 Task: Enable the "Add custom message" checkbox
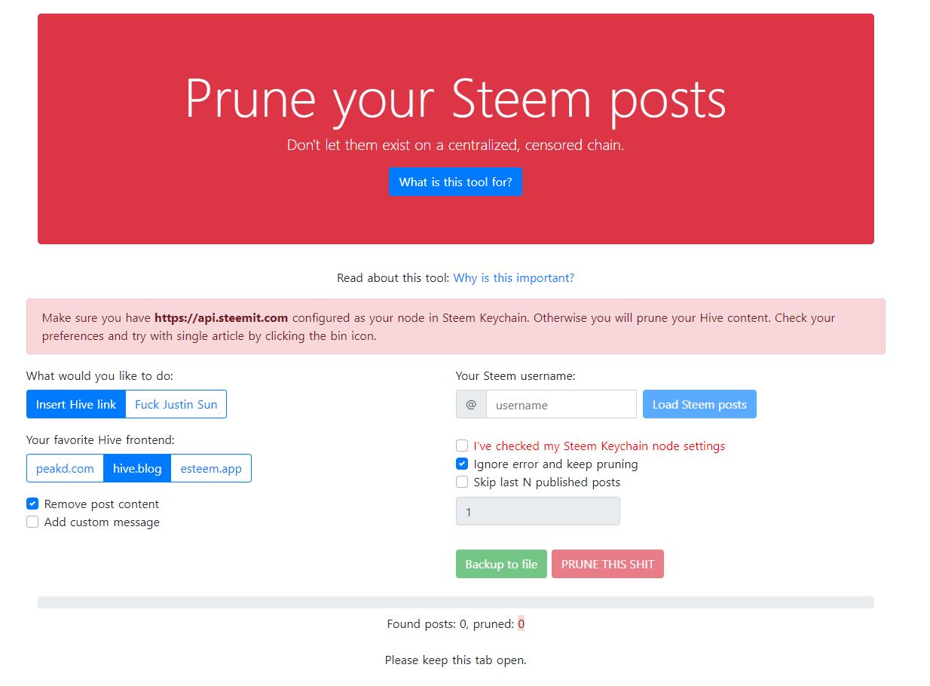tap(32, 522)
